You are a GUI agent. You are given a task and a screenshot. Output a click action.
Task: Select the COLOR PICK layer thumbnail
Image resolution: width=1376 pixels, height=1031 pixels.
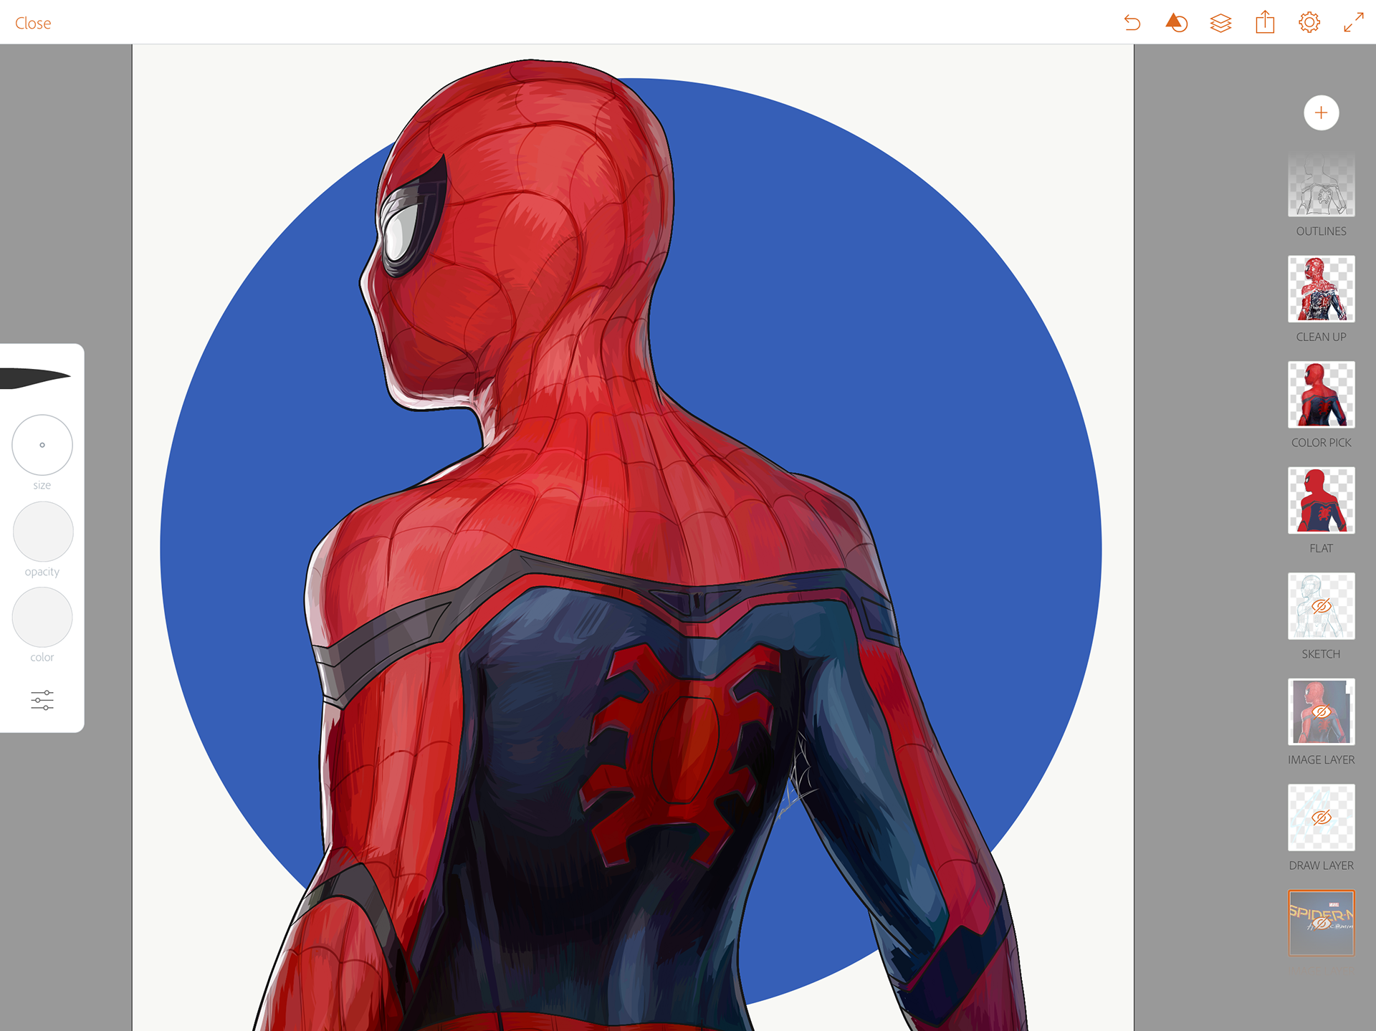pyautogui.click(x=1321, y=395)
